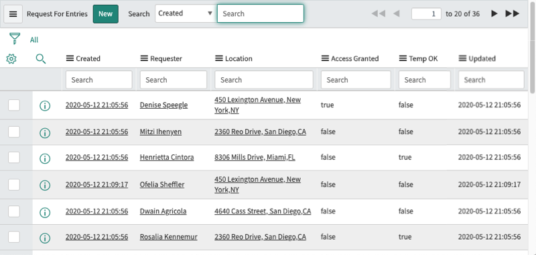Select the Henrietta Cintora row checkbox
This screenshot has height=255, width=536.
tap(14, 158)
